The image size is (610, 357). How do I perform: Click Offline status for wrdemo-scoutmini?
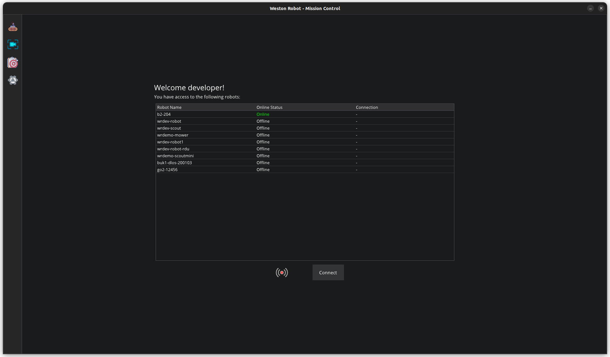pos(263,156)
